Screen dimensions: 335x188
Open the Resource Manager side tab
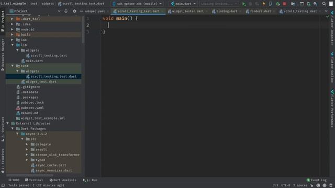click(x=3, y=55)
